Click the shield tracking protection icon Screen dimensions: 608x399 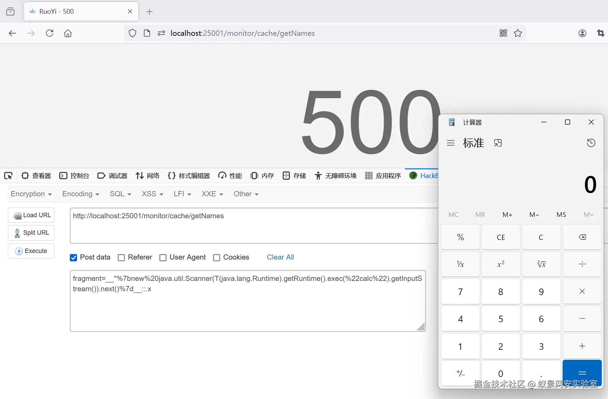point(132,33)
